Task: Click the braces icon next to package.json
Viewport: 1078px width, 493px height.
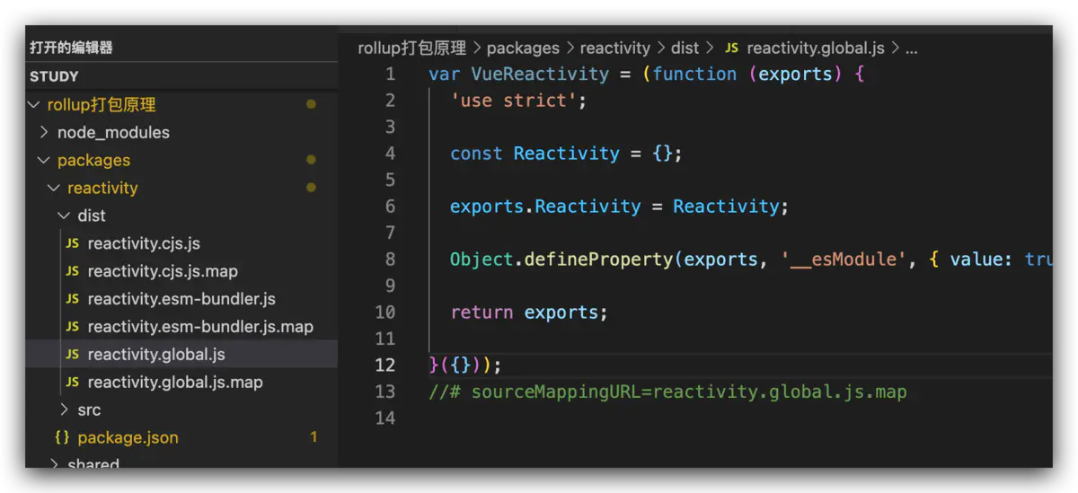Action: pyautogui.click(x=62, y=437)
